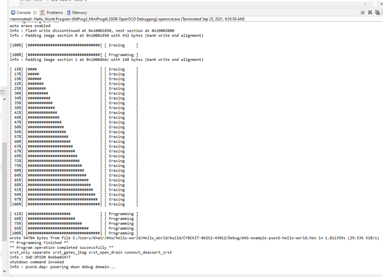
Task: Click the 'Padding image section 1' line
Action: [x=107, y=59]
